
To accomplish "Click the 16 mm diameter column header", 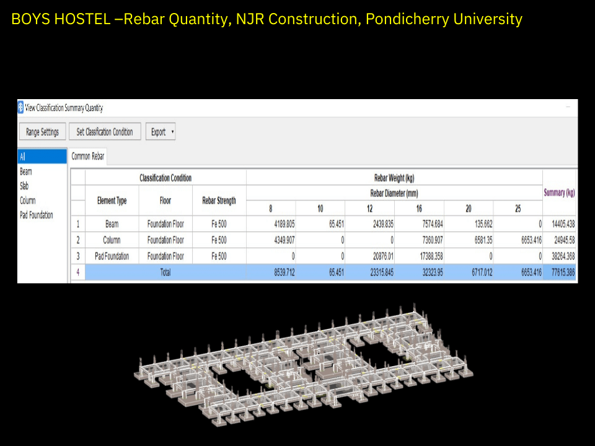I will 419,209.
